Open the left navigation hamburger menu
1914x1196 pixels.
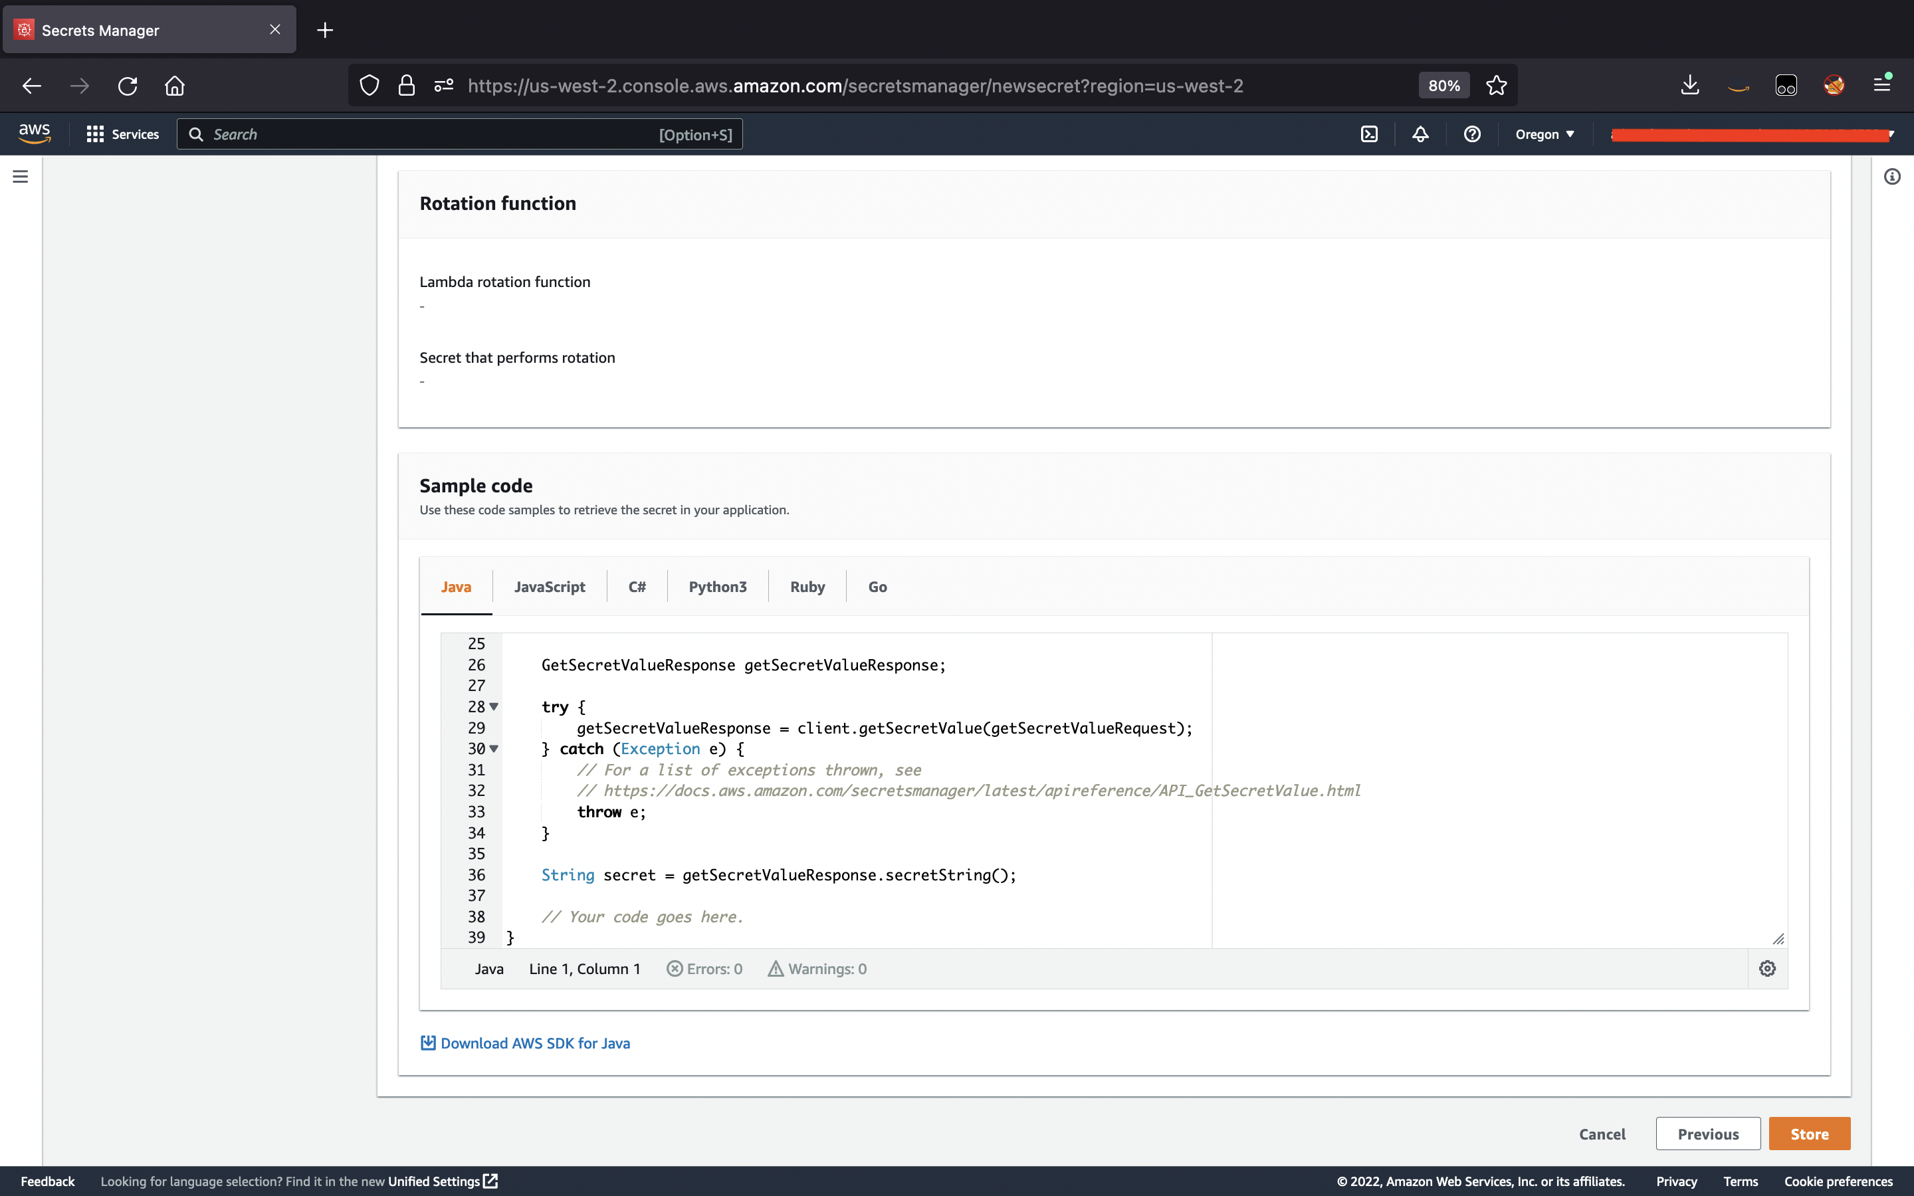click(21, 176)
